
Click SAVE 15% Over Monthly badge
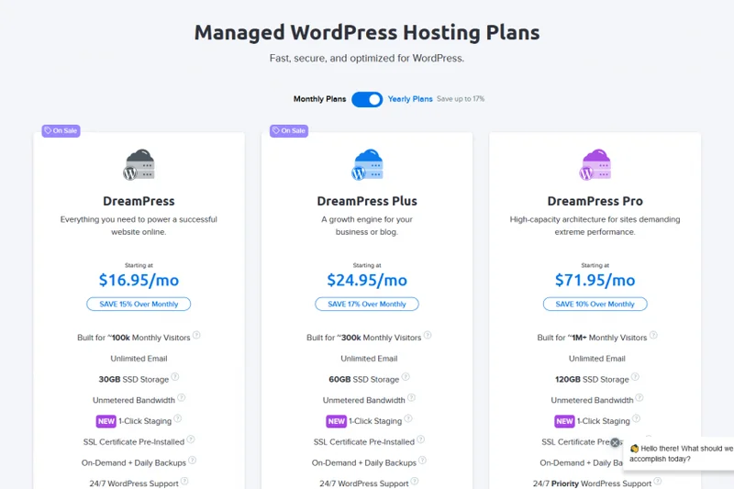coord(139,305)
